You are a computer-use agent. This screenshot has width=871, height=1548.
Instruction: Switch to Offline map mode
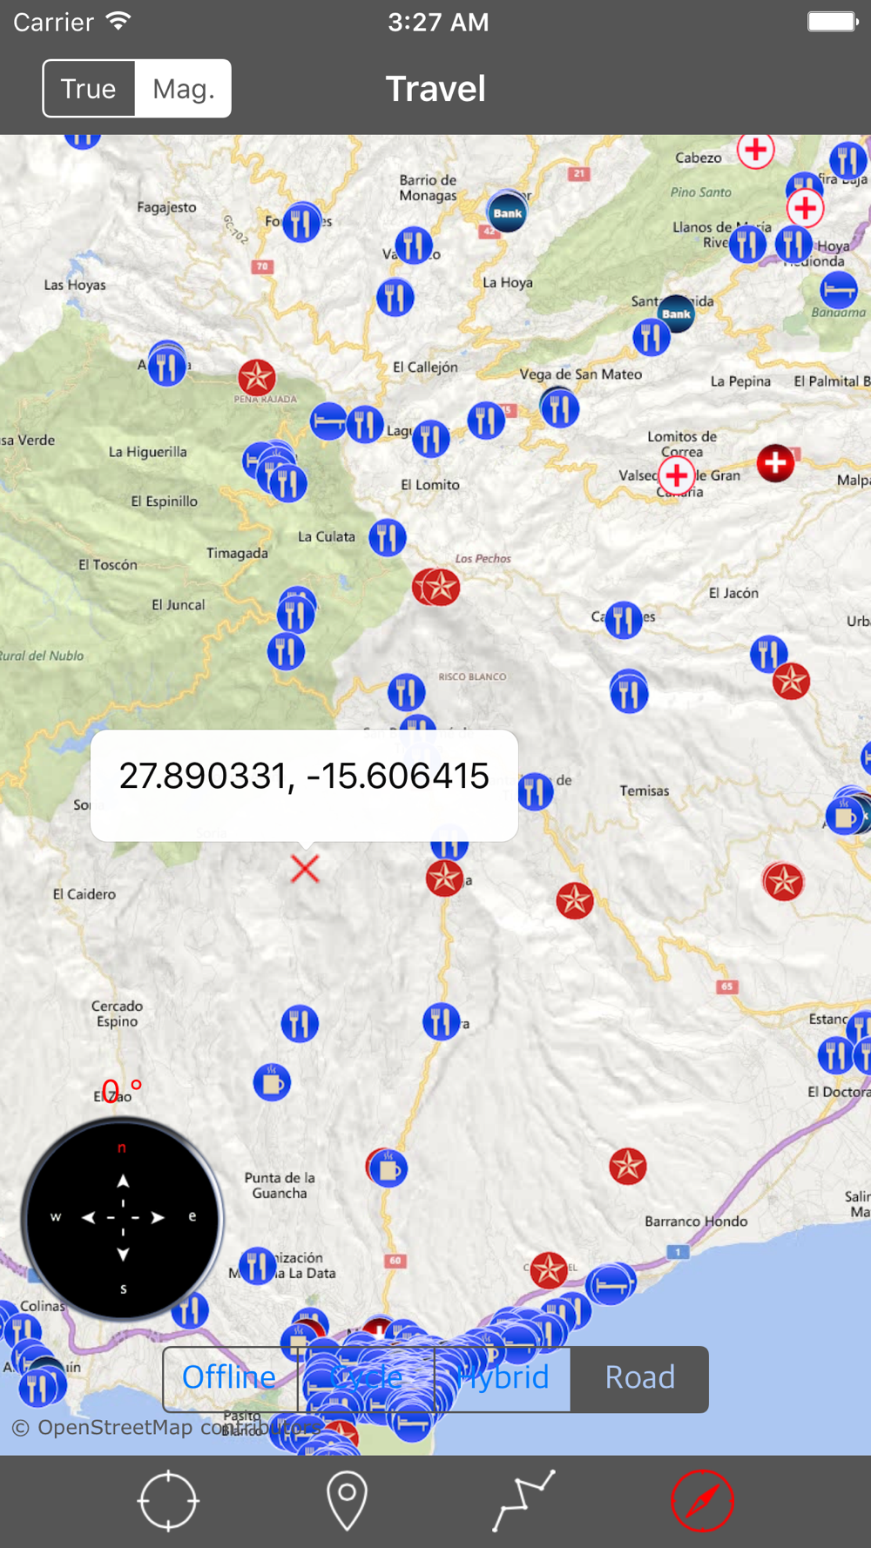(230, 1378)
